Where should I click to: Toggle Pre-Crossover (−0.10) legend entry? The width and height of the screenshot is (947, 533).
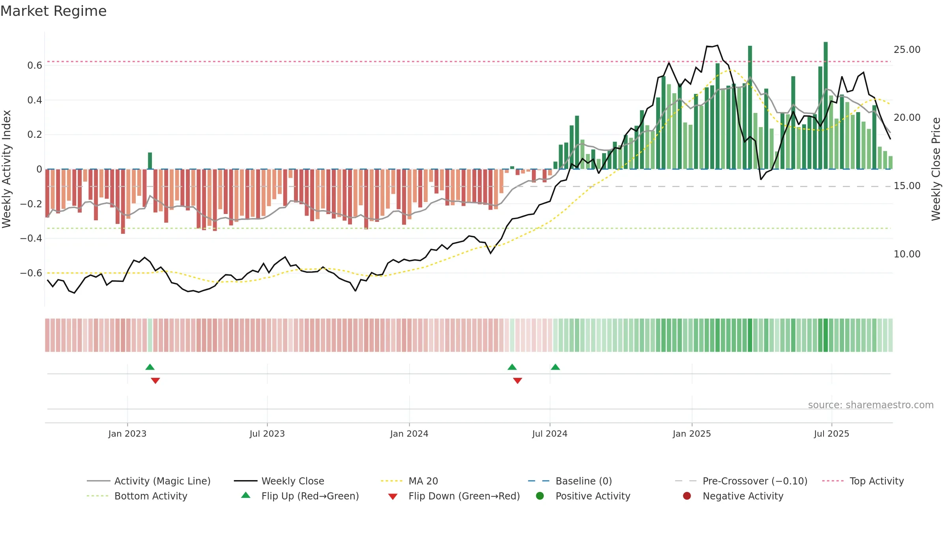tap(741, 481)
